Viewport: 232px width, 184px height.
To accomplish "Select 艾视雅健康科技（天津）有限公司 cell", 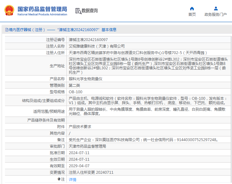I will pyautogui.click(x=97, y=46).
